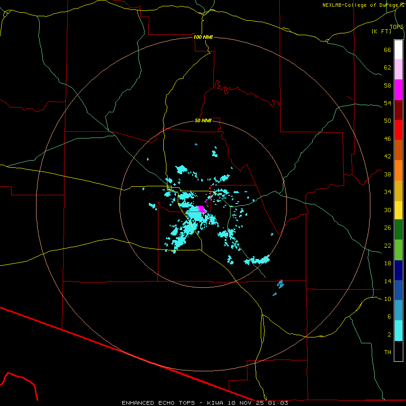
Task: Click the gold swatch between 34 and 38
Action: [x=398, y=191]
